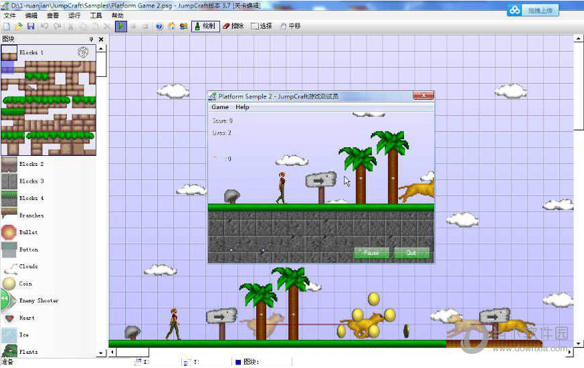Open an existing file with folder icon

pos(19,27)
